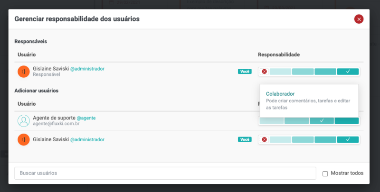
Task: Select the checked Colaborador level for Agente de suporte
Action: click(x=322, y=121)
